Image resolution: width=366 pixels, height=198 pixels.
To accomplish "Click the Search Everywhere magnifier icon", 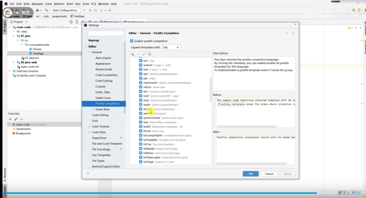I will click(354, 10).
